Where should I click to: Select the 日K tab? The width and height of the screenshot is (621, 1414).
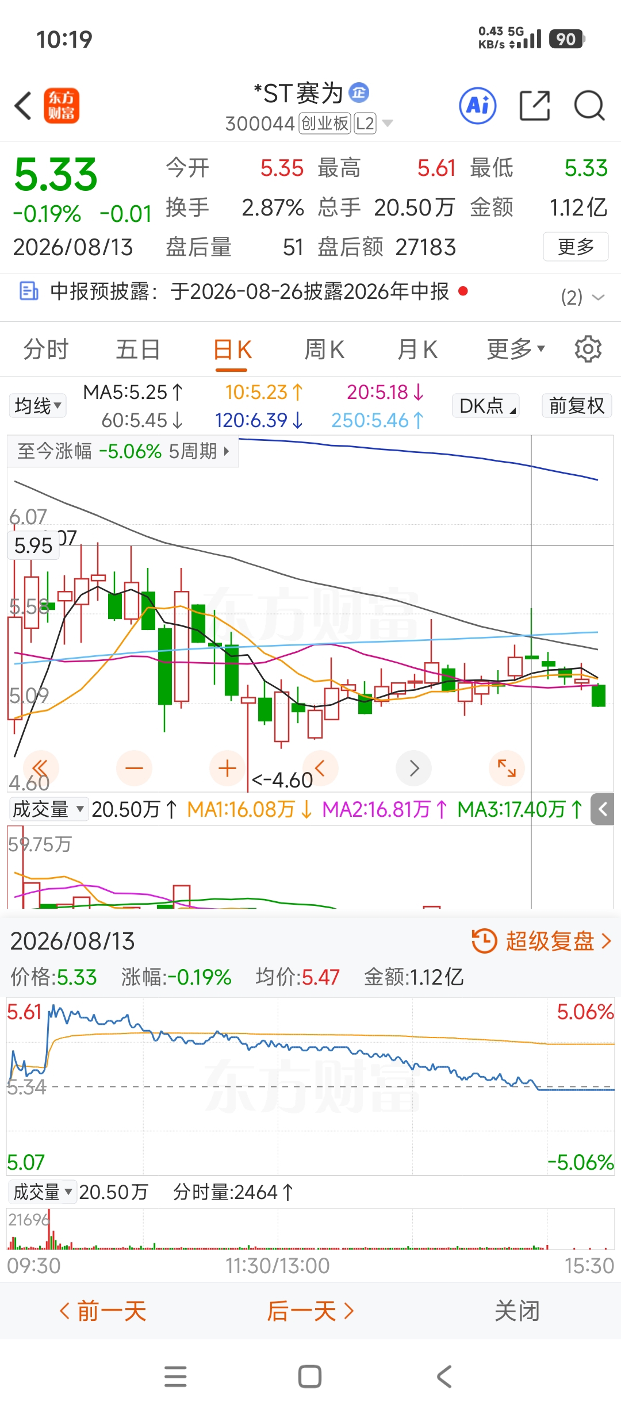[232, 349]
